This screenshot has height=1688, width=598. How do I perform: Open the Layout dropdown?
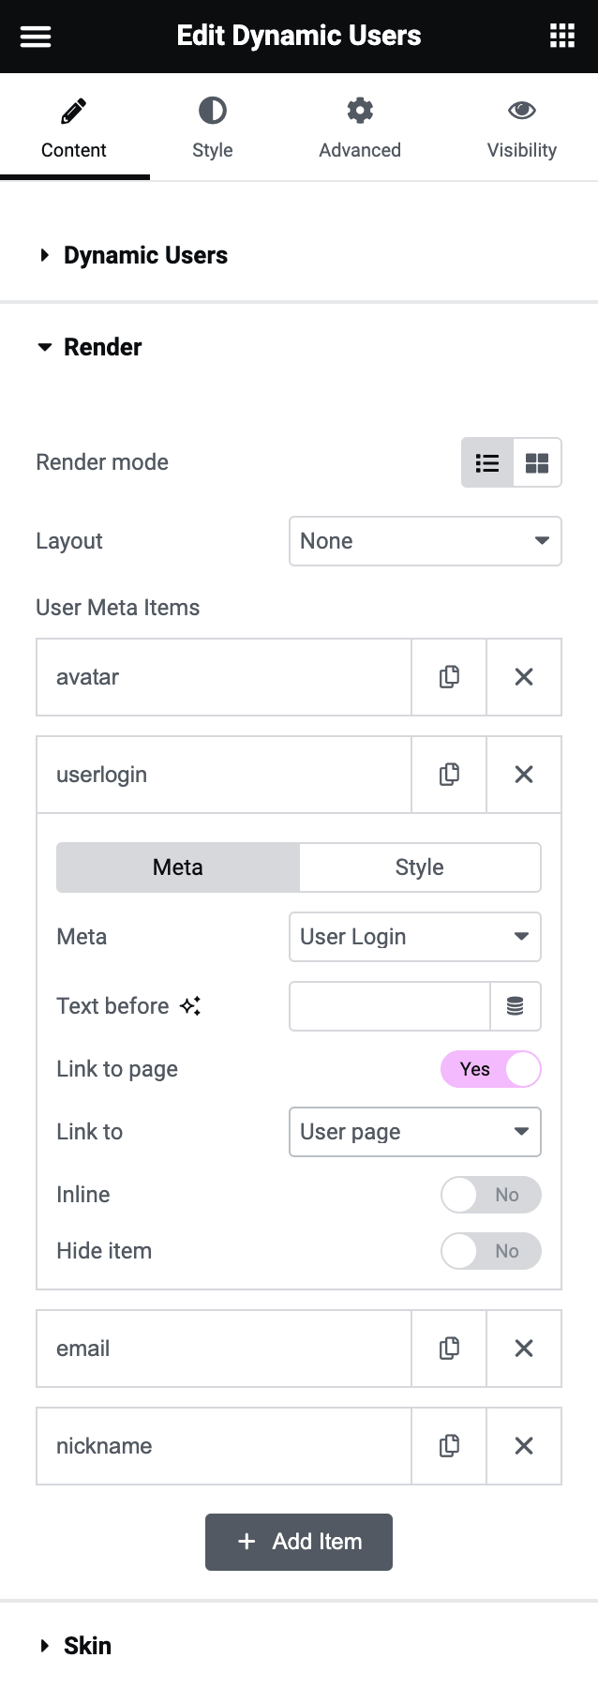425,541
